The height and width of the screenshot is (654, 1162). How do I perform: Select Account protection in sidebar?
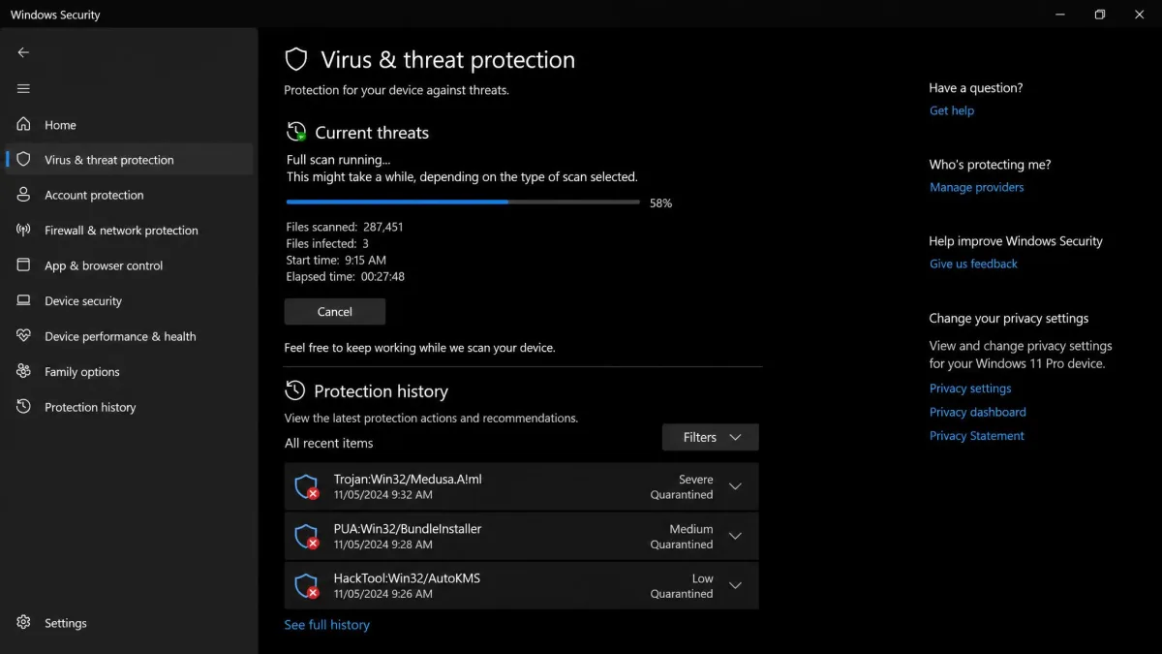(129, 195)
